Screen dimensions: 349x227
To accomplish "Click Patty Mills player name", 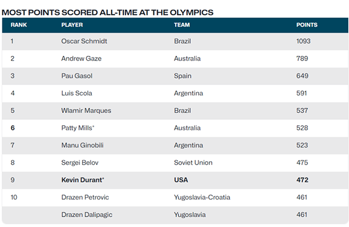I will coord(78,128).
